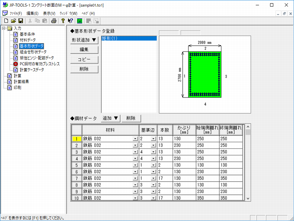Select 矩形(1) in the shape list

point(129,38)
